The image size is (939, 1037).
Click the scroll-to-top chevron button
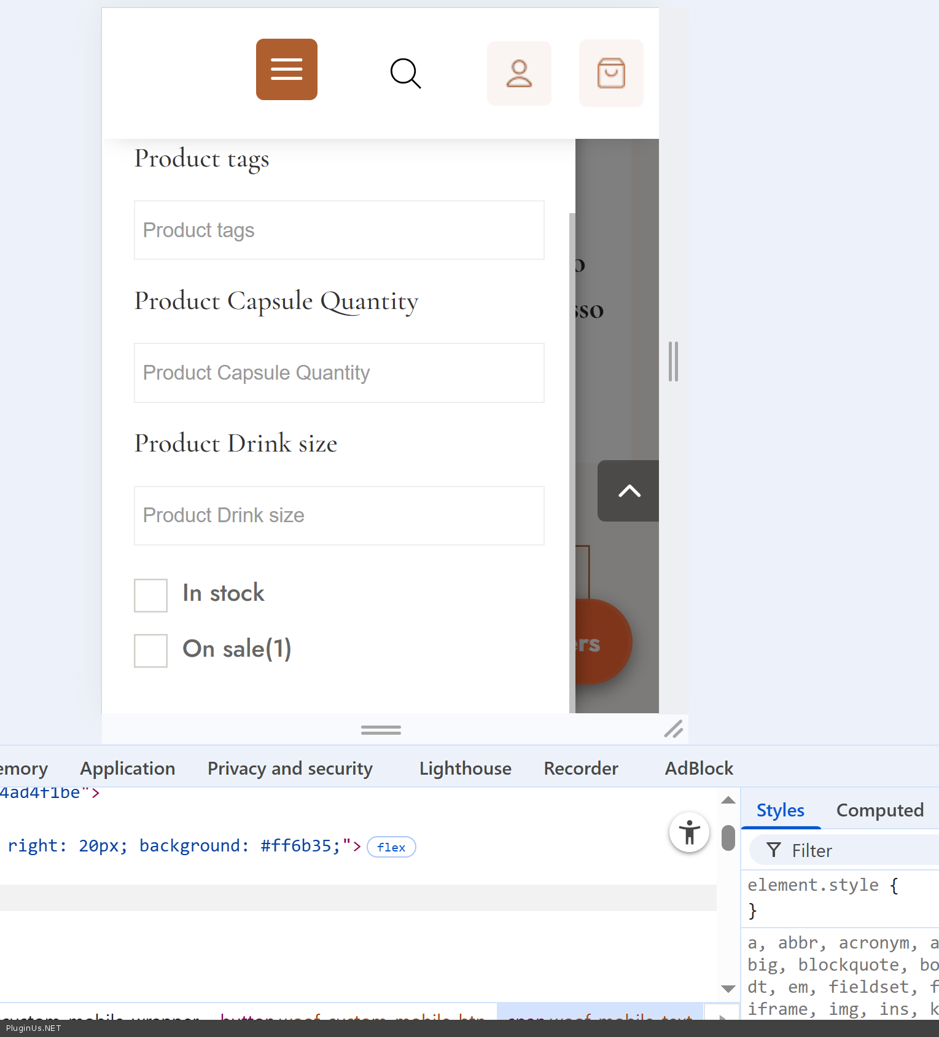(629, 491)
